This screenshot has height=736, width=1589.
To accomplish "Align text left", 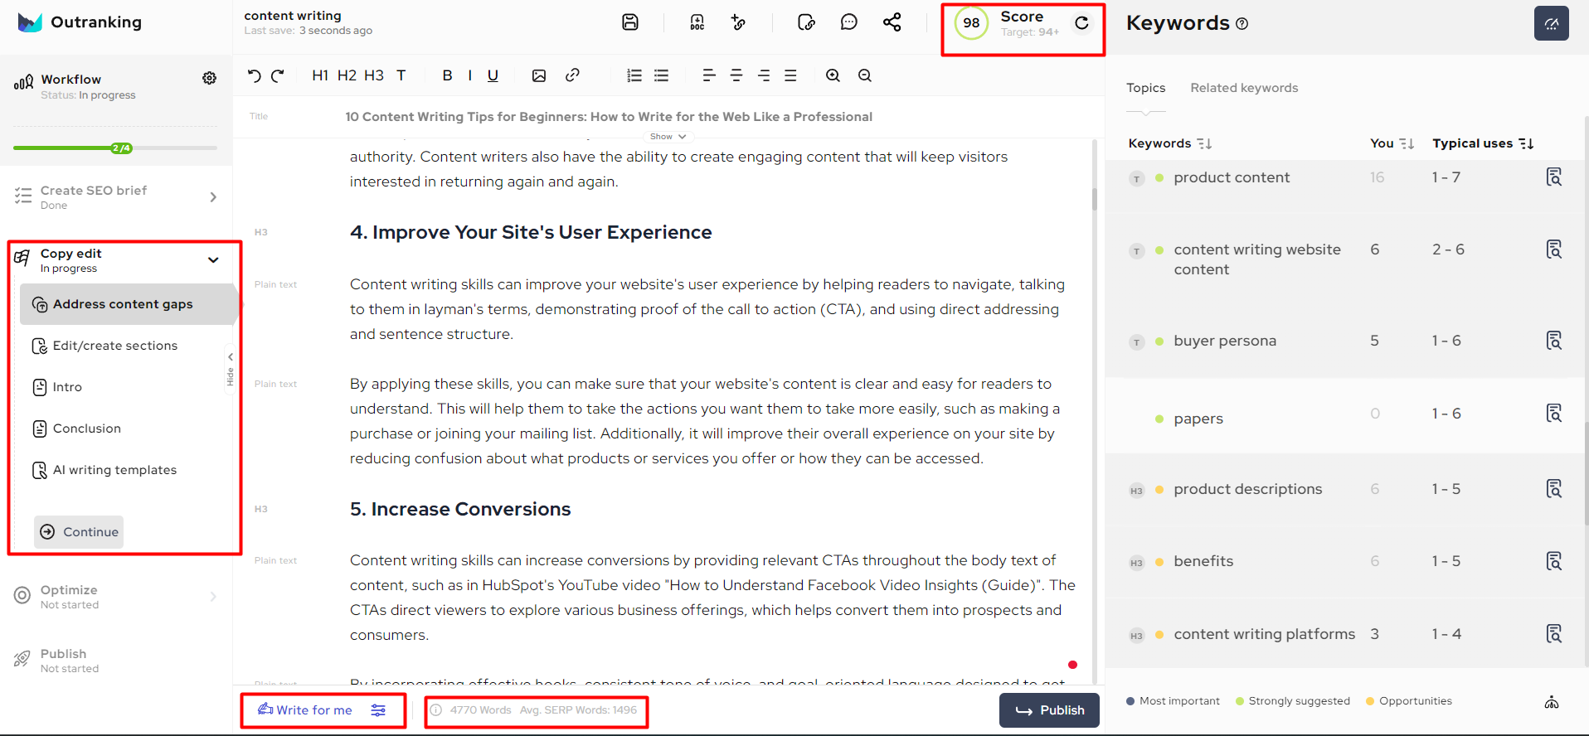I will point(709,75).
